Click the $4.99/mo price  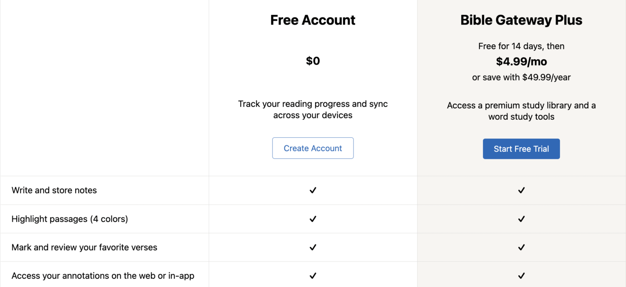[521, 62]
